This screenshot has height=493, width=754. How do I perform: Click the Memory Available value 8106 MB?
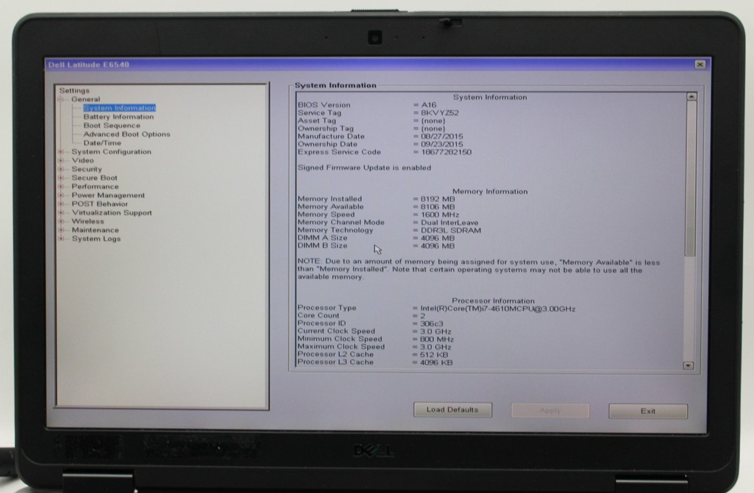pyautogui.click(x=437, y=207)
